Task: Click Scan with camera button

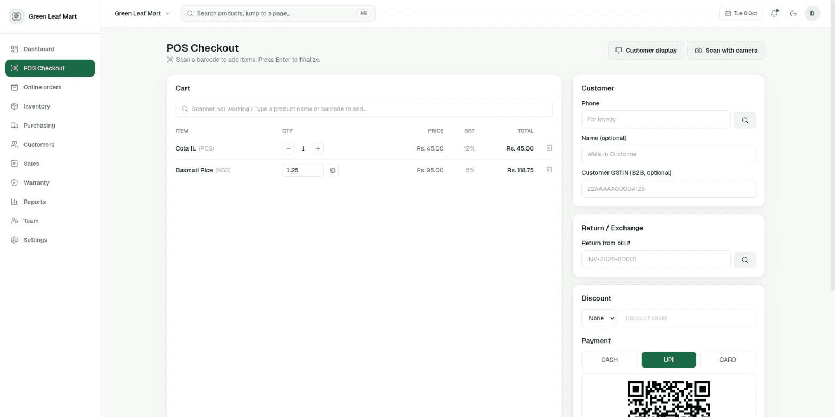Action: (726, 51)
